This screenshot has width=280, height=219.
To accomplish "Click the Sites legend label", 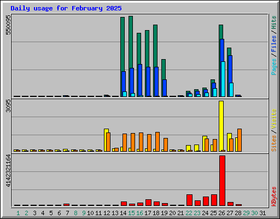I will [x=274, y=143].
